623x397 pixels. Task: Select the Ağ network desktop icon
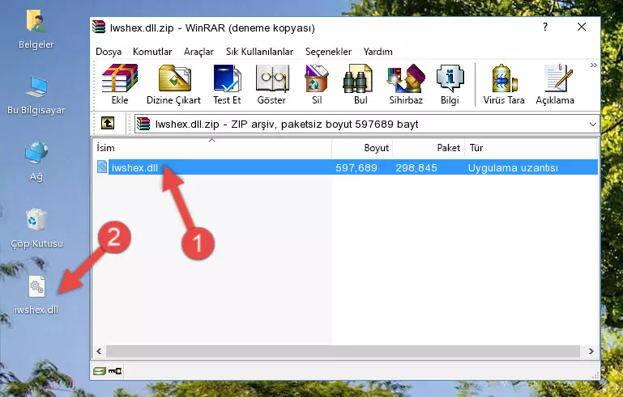(36, 161)
